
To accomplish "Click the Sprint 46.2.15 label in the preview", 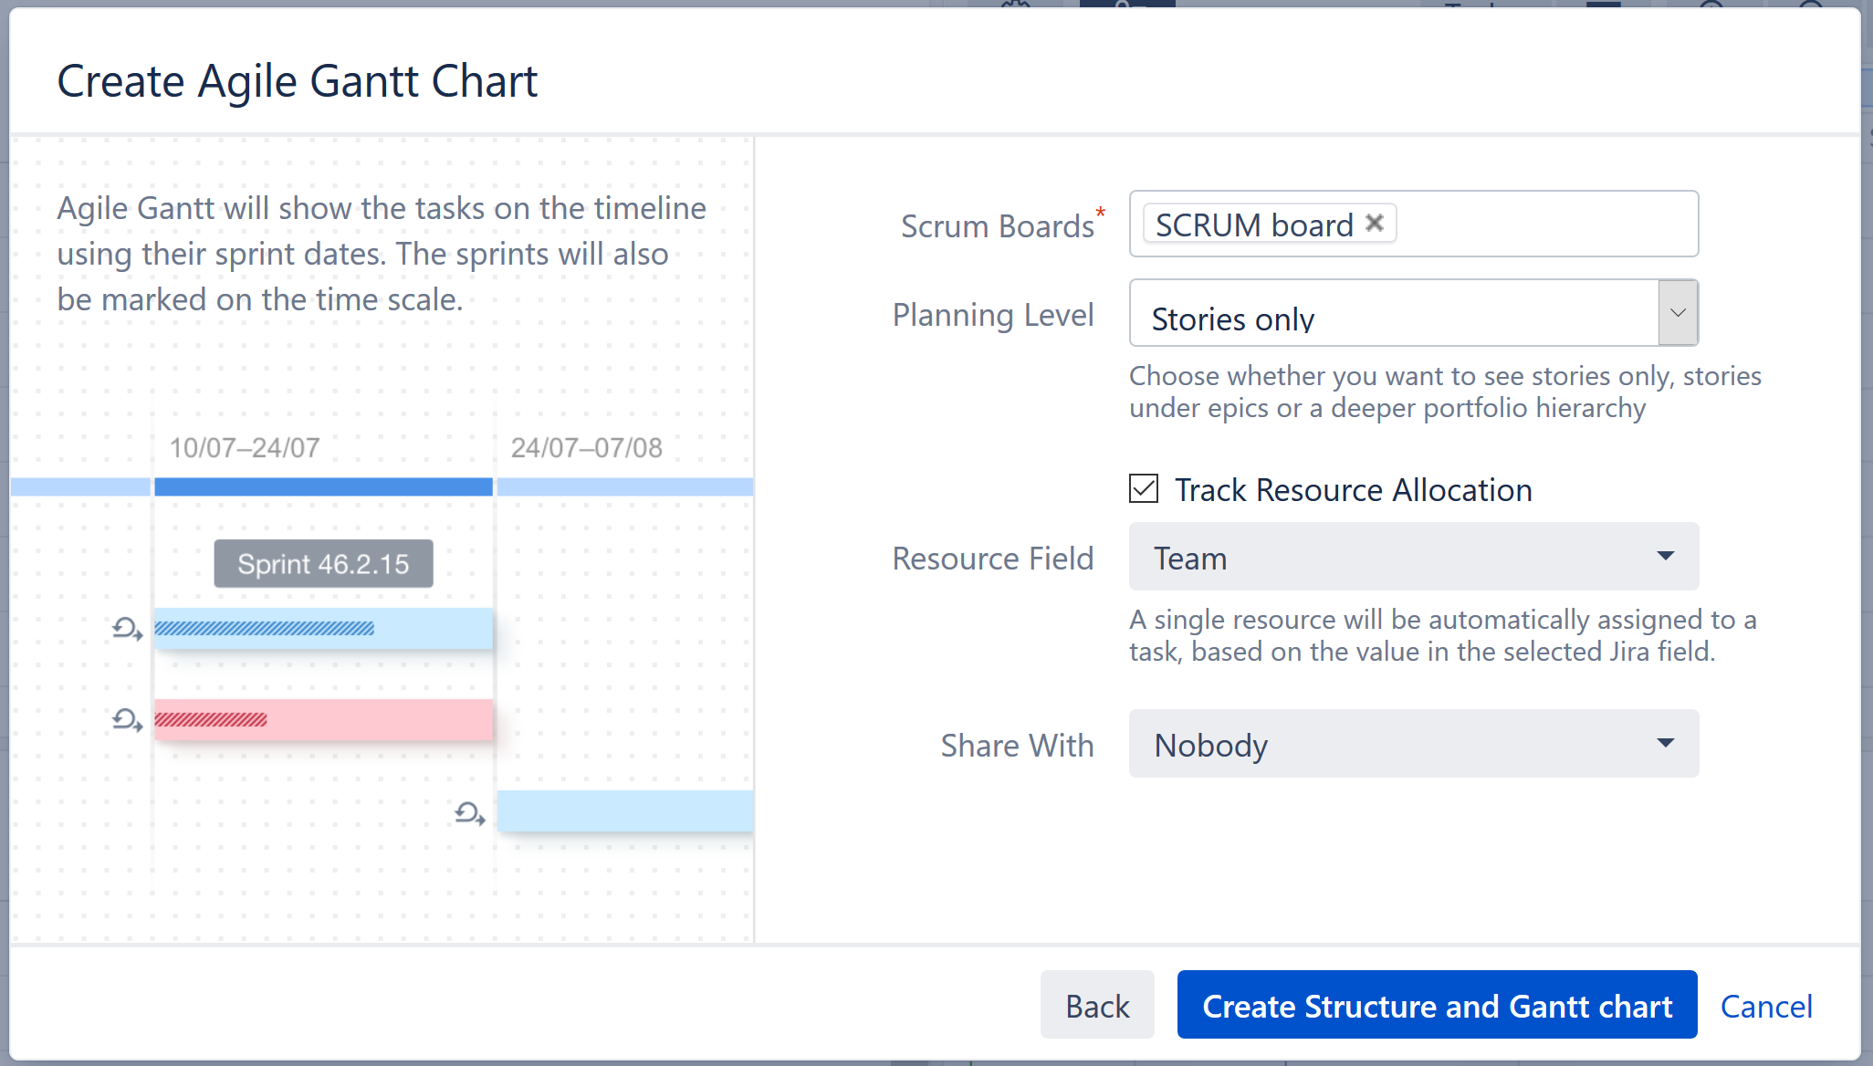I will (x=323, y=563).
